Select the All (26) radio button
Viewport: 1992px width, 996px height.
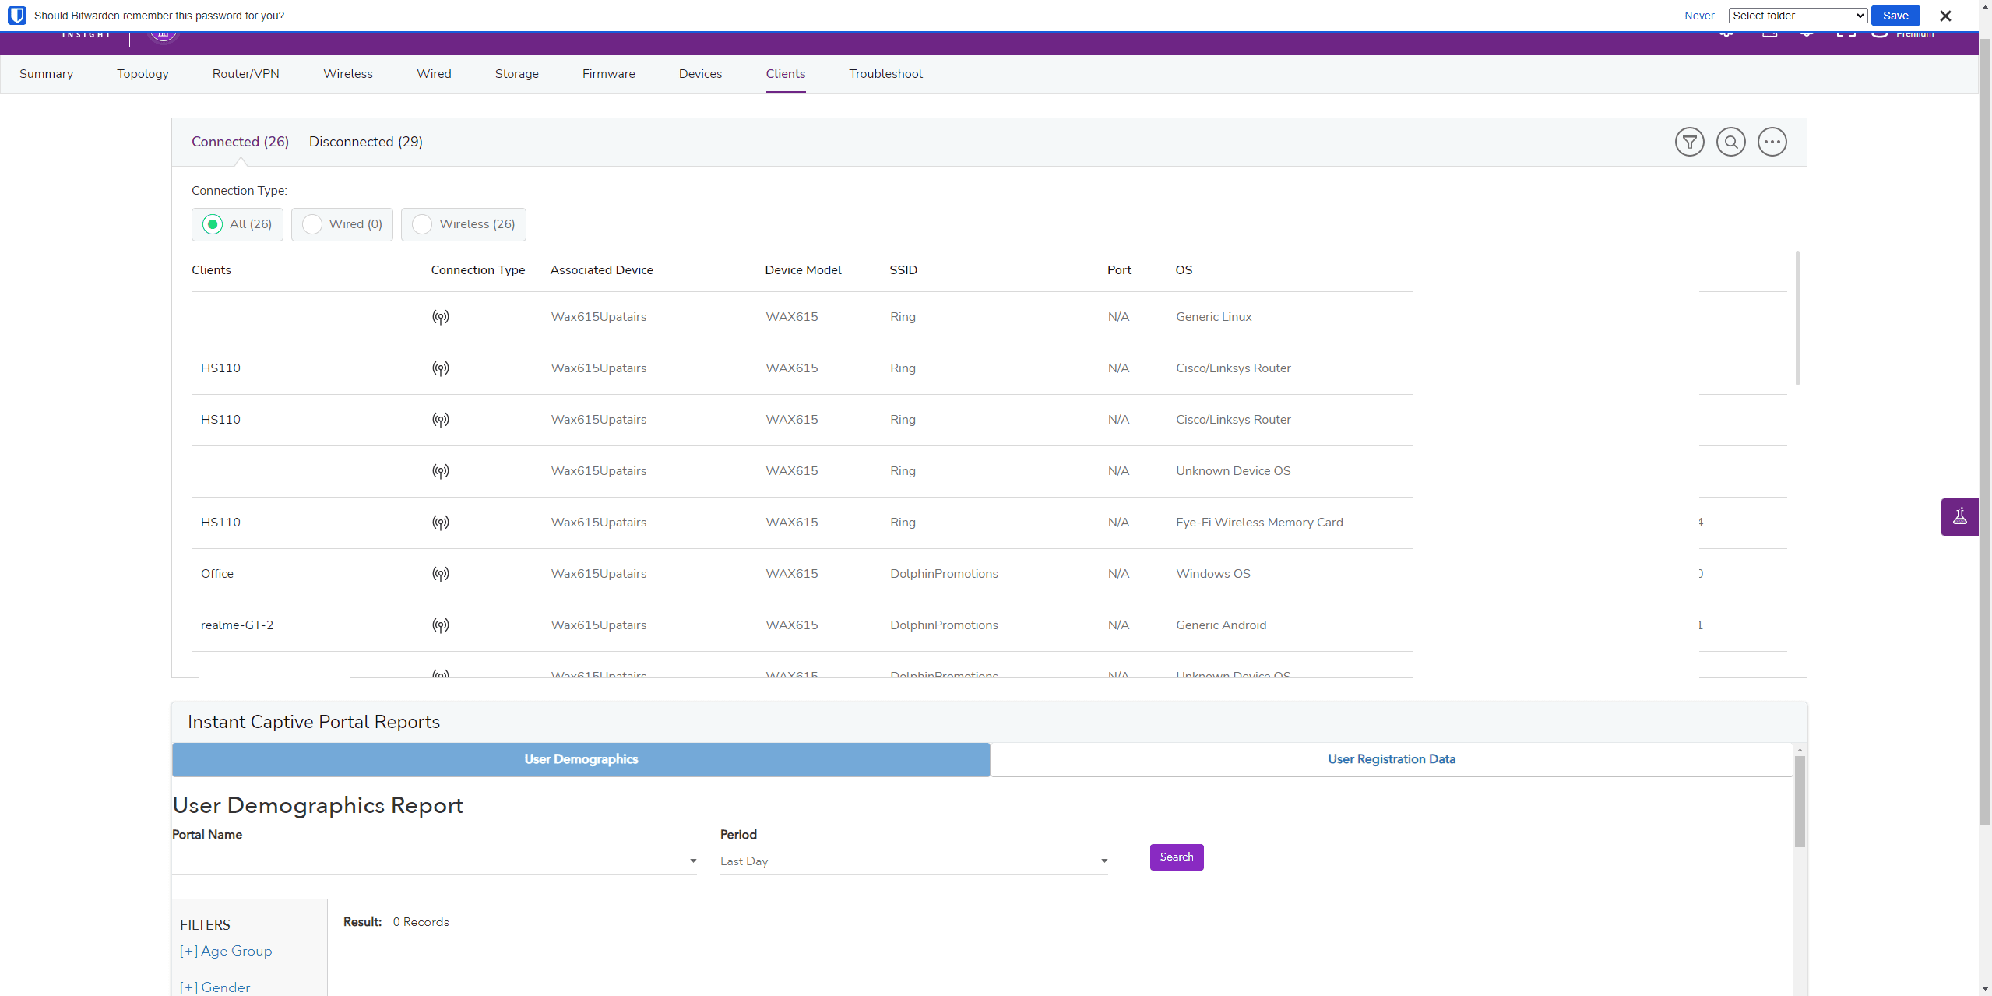(213, 224)
